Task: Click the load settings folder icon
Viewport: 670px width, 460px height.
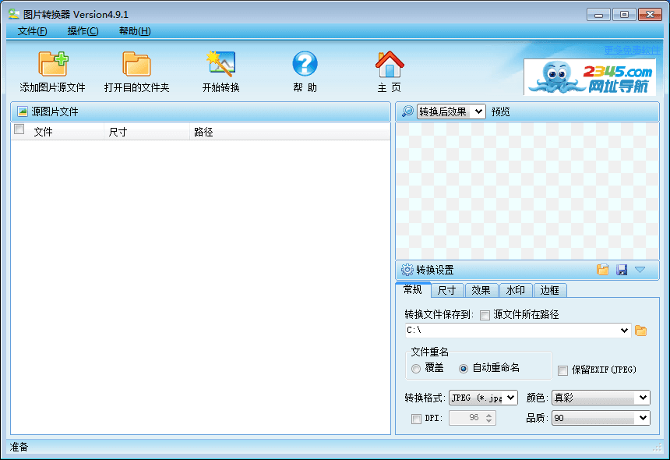Action: tap(602, 270)
